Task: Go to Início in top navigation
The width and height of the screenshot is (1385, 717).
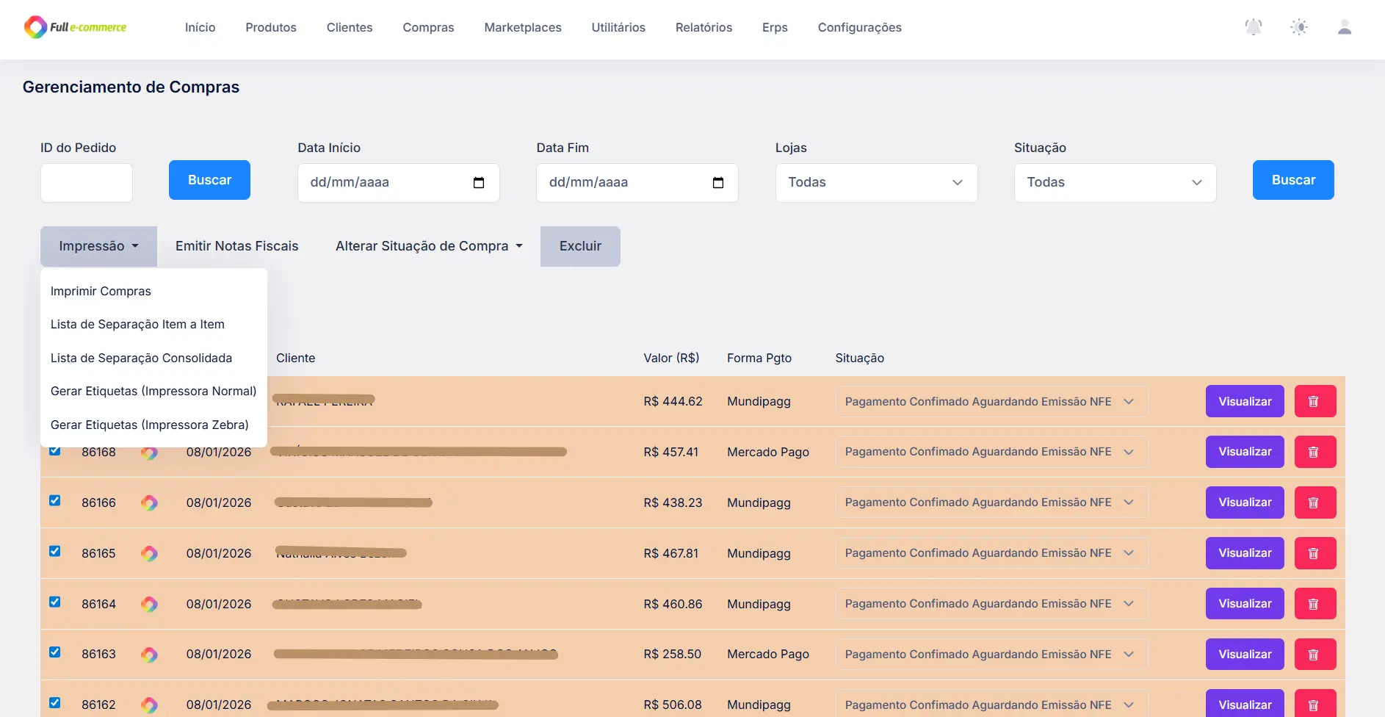Action: pyautogui.click(x=200, y=27)
